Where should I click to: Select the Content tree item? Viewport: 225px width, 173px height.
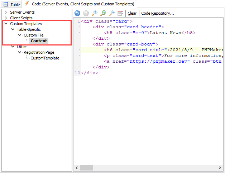point(39,41)
